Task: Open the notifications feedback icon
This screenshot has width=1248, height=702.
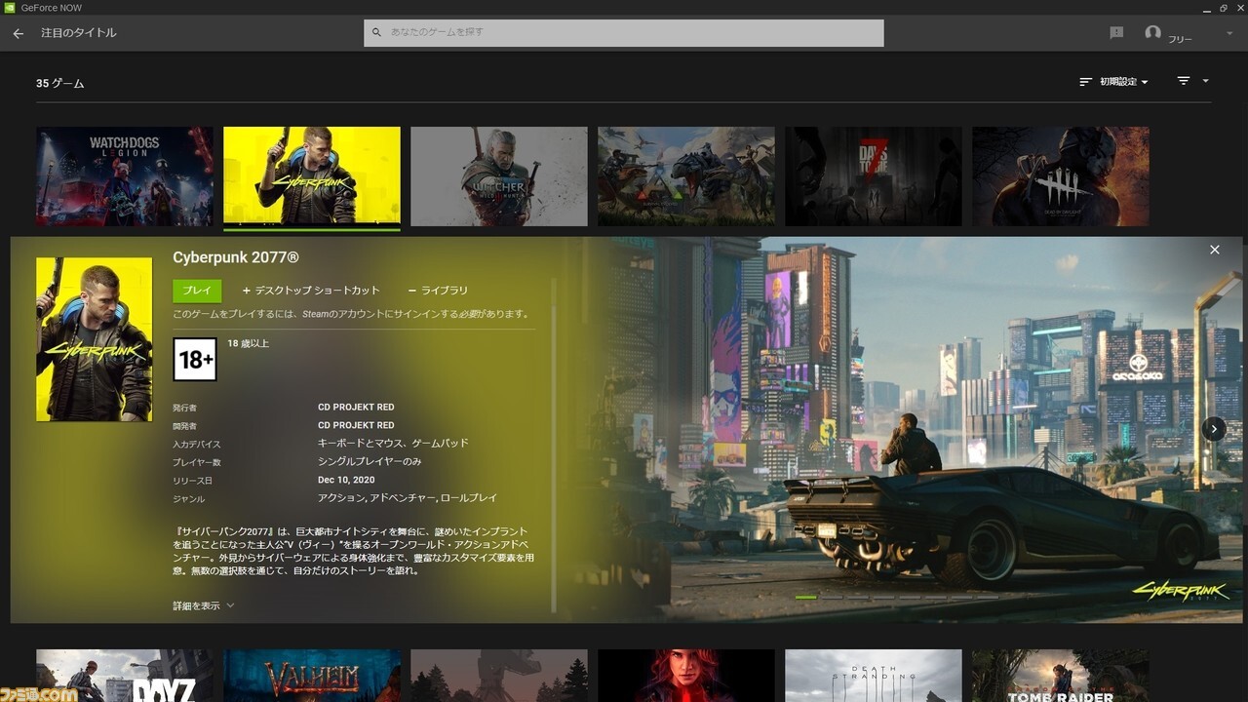Action: coord(1116,32)
